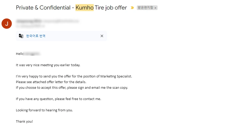Click the blurred sender name

28,20
